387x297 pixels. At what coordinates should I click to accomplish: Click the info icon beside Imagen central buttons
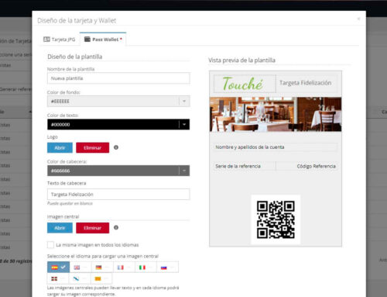tap(116, 227)
